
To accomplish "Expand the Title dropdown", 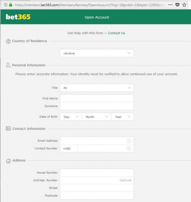I will coord(97,88).
